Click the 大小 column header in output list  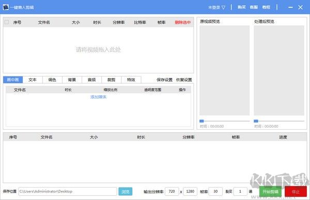[94, 137]
